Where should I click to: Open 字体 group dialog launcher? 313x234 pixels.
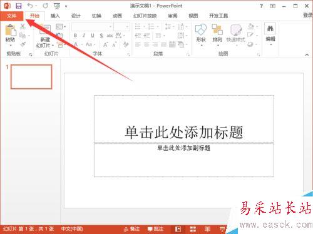129,54
